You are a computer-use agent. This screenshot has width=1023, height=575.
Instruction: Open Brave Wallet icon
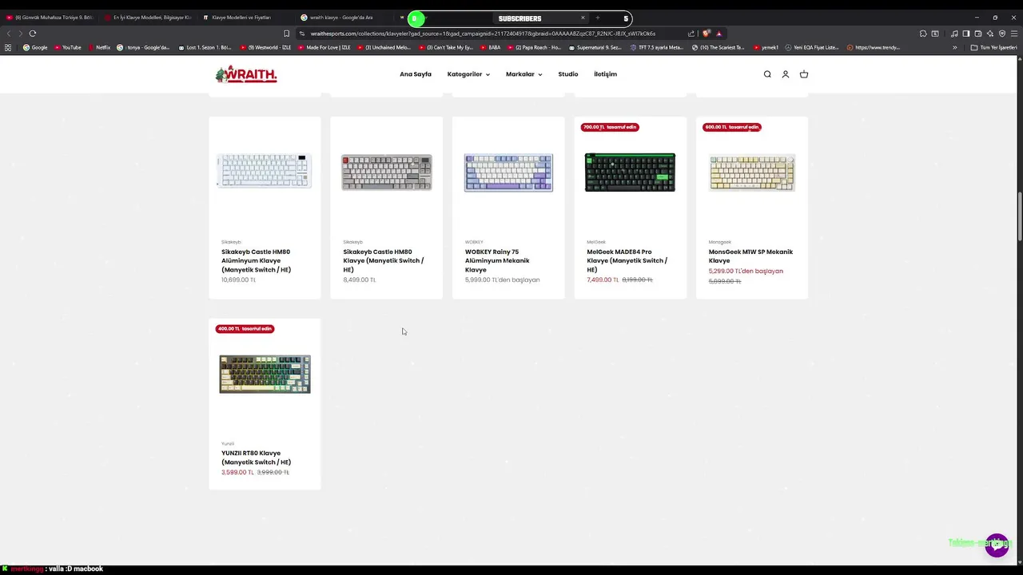pos(977,34)
